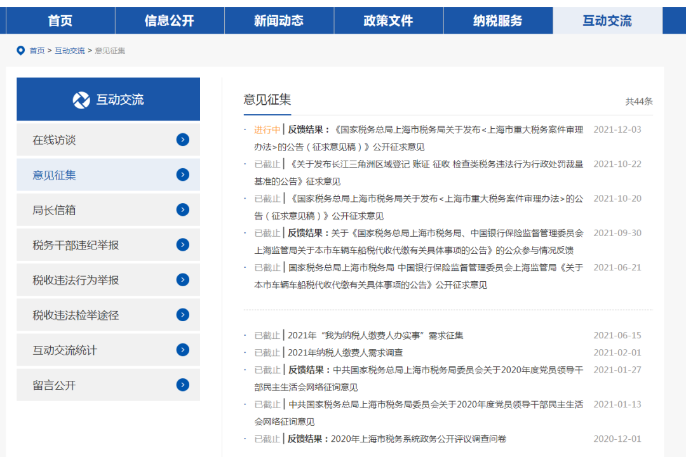Open 局长信箱 in the sidebar
The image size is (686, 457).
coord(108,210)
